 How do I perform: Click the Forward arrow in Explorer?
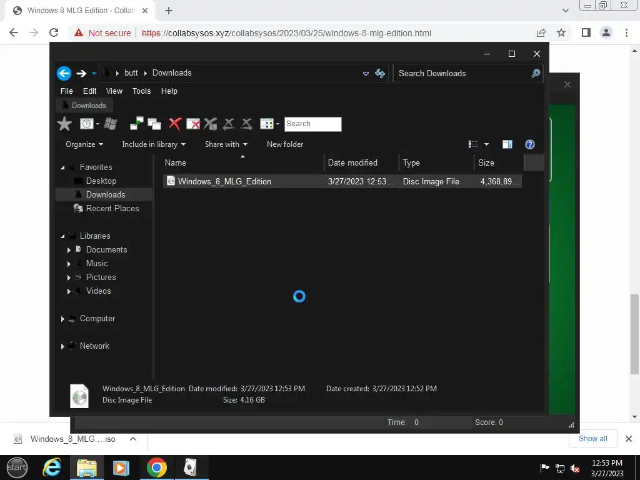(x=81, y=74)
